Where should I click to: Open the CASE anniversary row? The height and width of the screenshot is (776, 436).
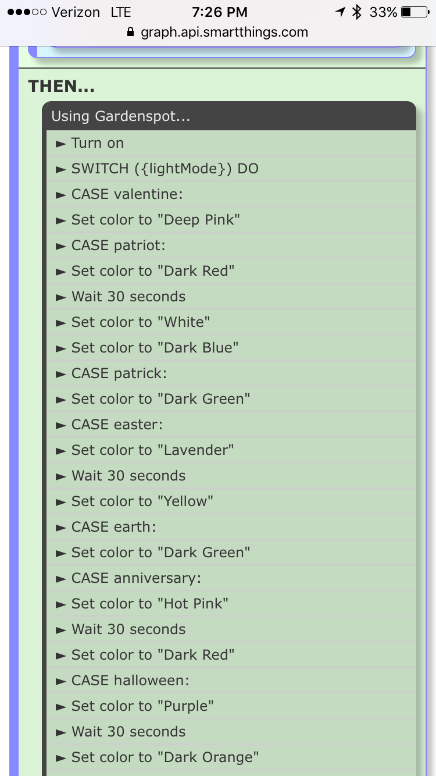coord(231,578)
